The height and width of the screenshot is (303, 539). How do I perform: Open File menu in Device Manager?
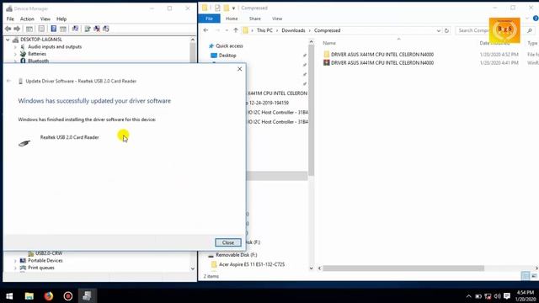(x=10, y=19)
